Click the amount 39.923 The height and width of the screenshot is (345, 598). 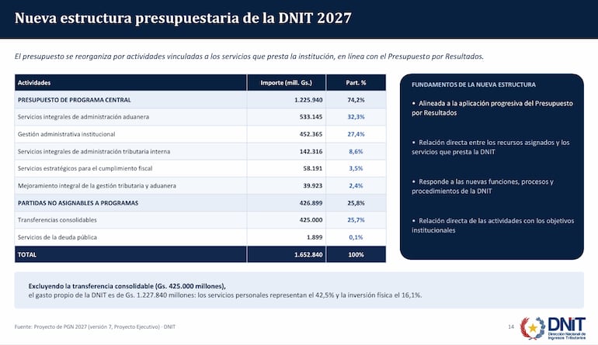click(313, 186)
